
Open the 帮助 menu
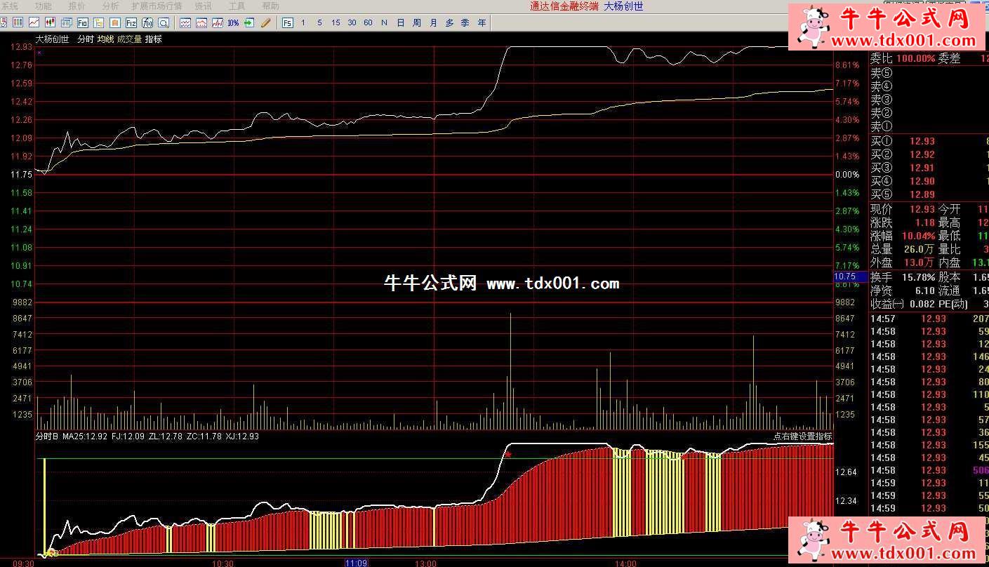270,6
